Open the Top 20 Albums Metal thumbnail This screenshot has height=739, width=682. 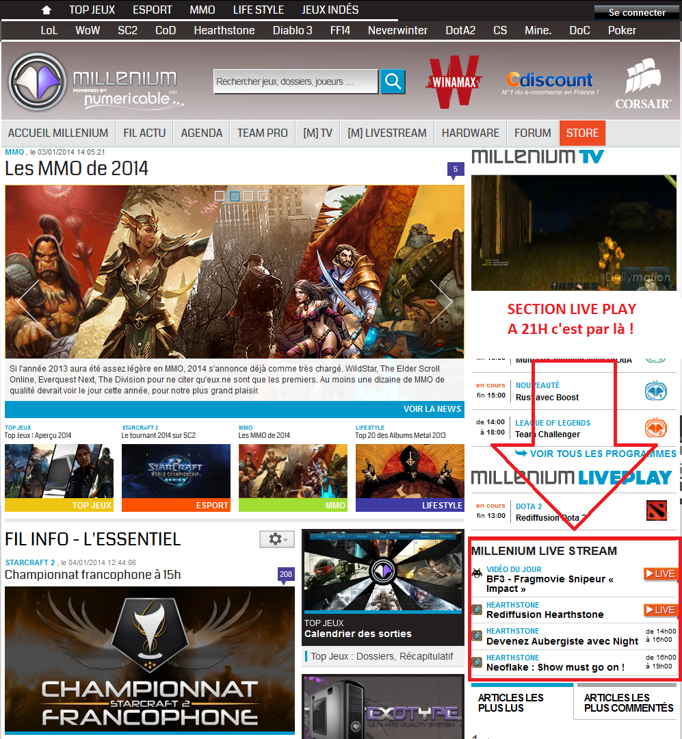pos(410,478)
